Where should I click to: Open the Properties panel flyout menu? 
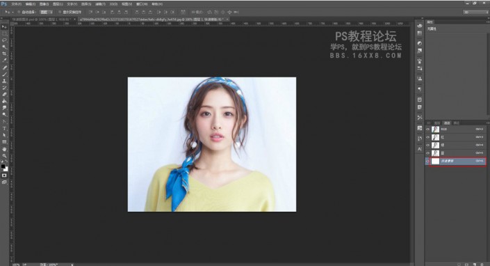click(x=487, y=22)
